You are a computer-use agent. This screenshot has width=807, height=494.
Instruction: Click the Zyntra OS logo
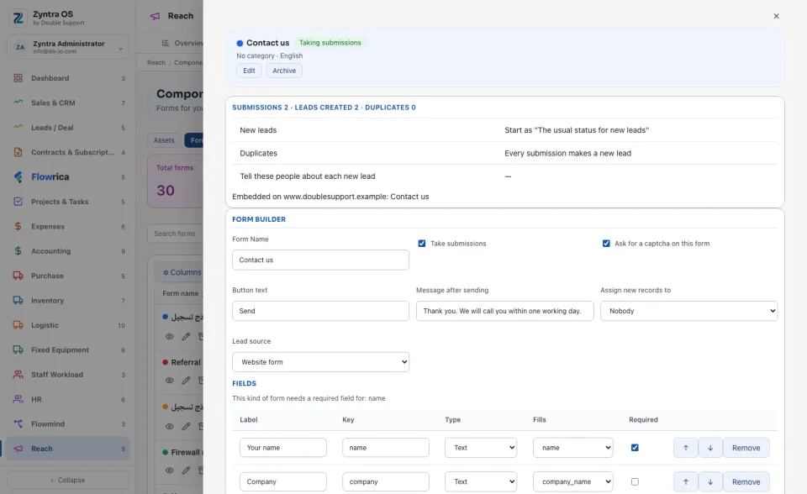pyautogui.click(x=18, y=18)
